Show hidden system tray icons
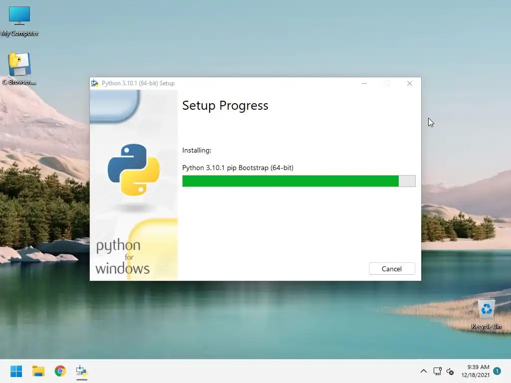The image size is (511, 383). pyautogui.click(x=423, y=371)
